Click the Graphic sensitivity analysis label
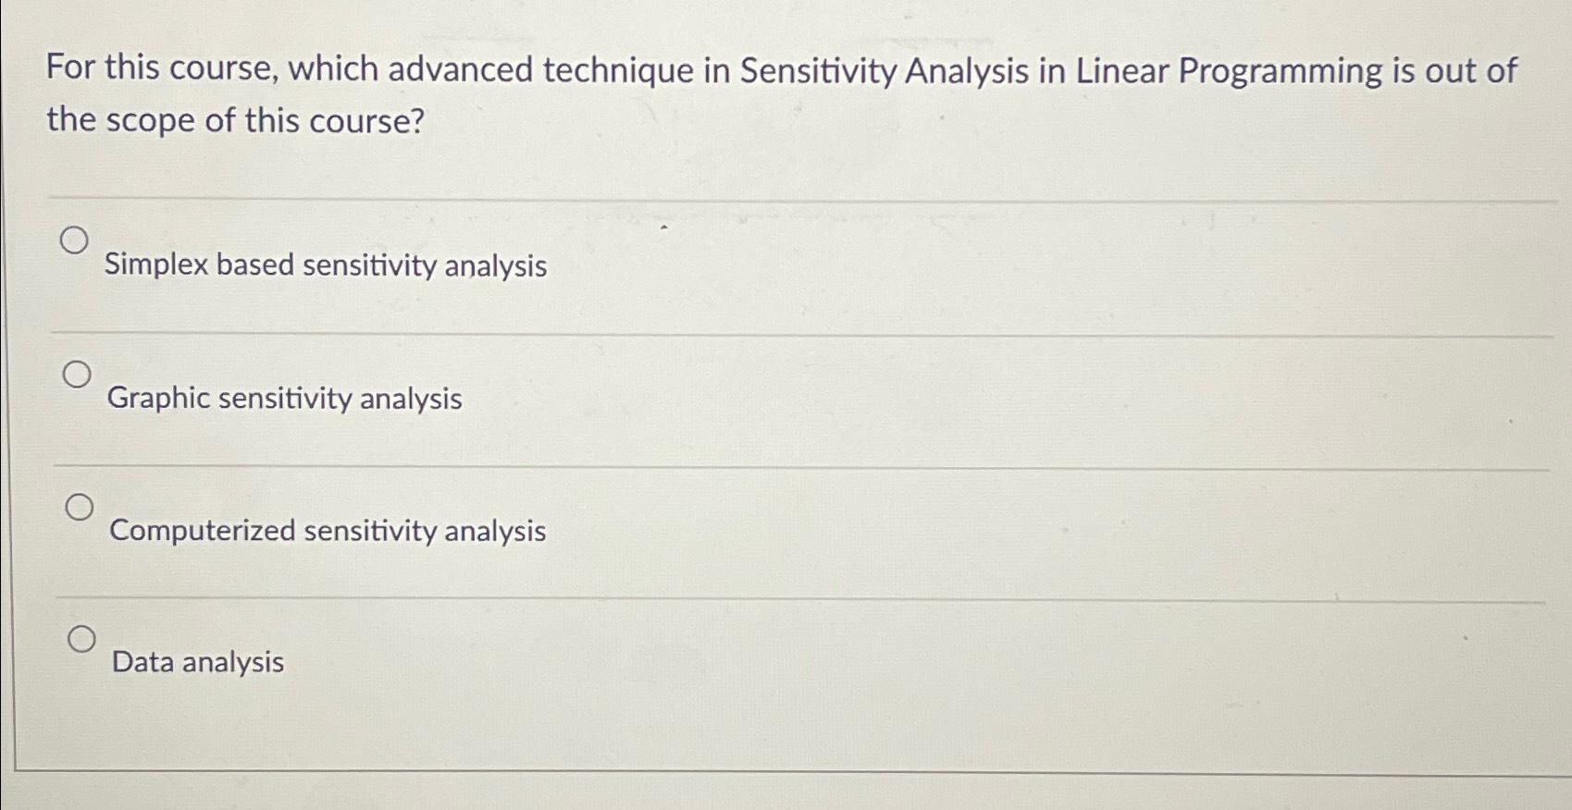This screenshot has width=1572, height=810. (x=285, y=399)
